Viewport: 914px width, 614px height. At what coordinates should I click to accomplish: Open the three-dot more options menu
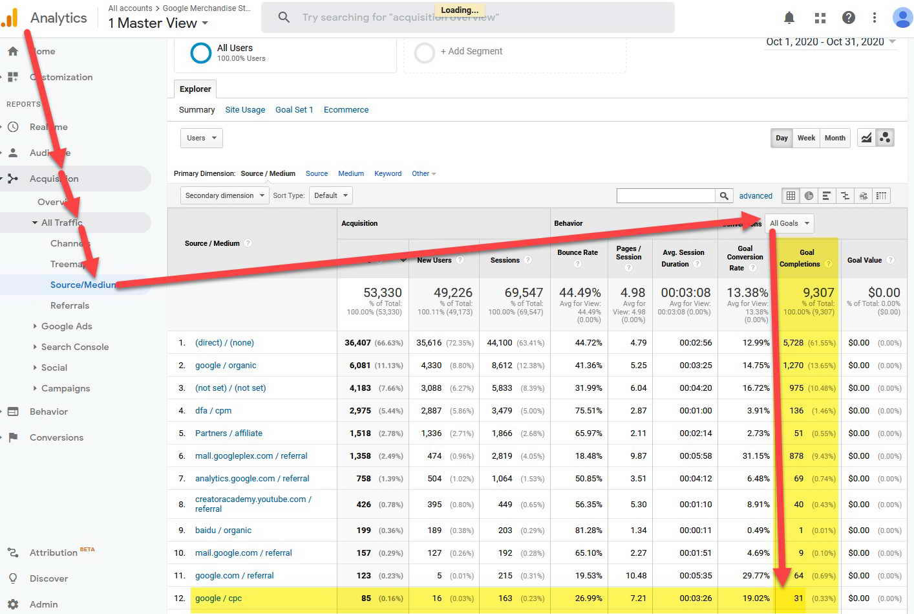875,17
